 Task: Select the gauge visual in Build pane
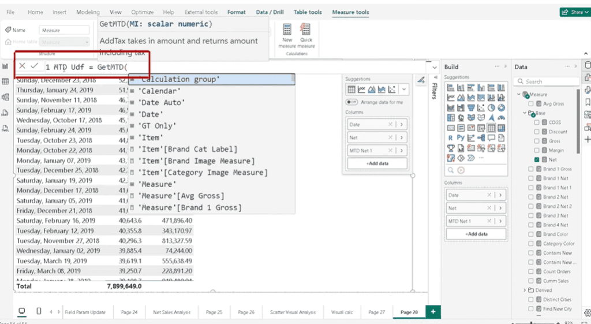click(502, 118)
